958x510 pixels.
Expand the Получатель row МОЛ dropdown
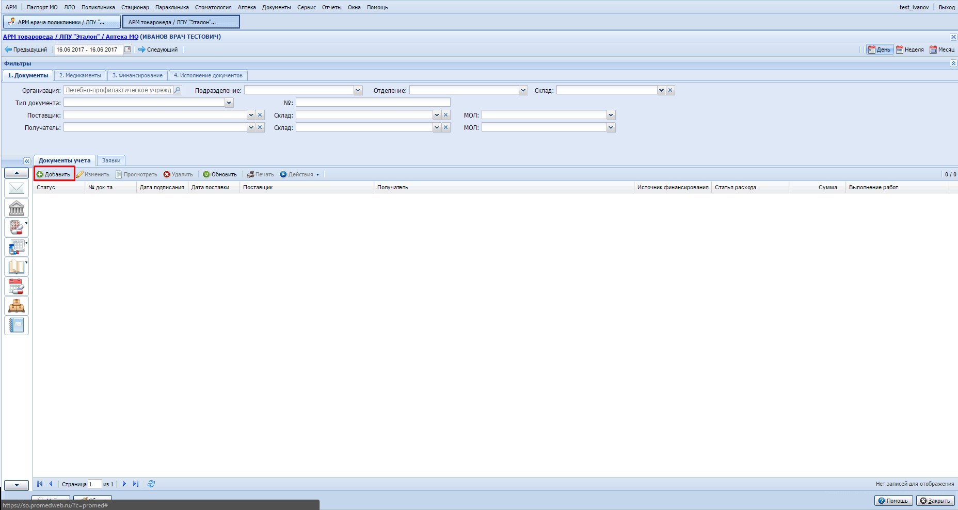pyautogui.click(x=611, y=127)
